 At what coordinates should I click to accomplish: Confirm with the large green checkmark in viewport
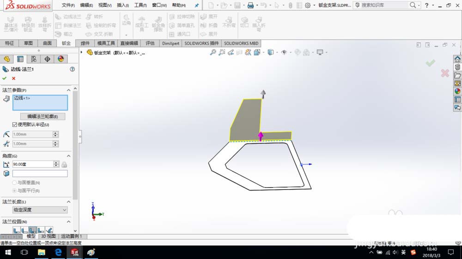430,63
